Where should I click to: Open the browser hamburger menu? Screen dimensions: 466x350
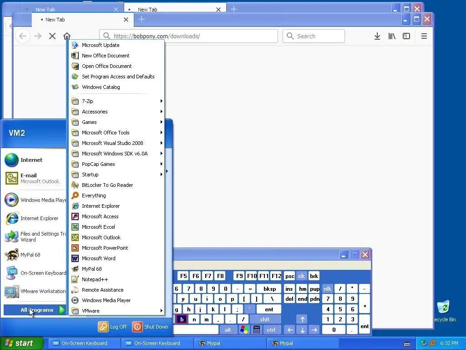[x=424, y=36]
